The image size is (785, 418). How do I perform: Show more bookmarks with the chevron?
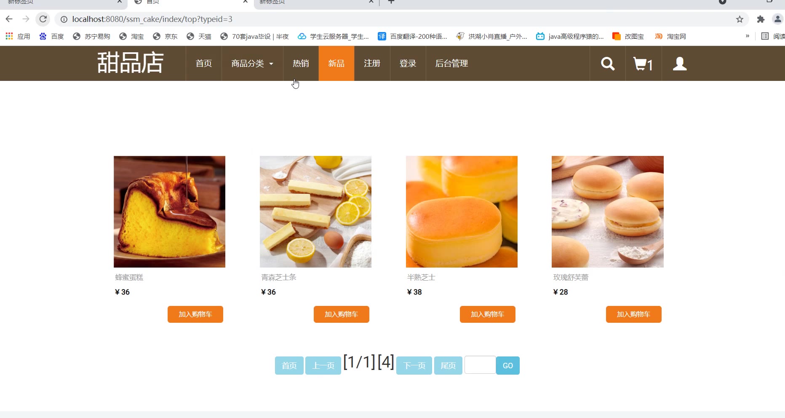[748, 36]
